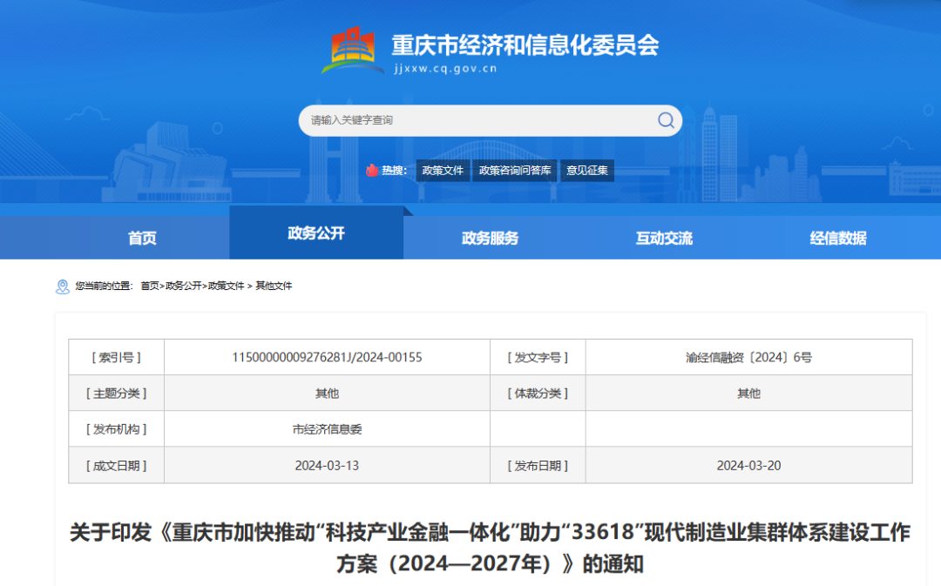Click 首页 in the breadcrumb path
Viewport: 941px width, 586px height.
coord(150,286)
